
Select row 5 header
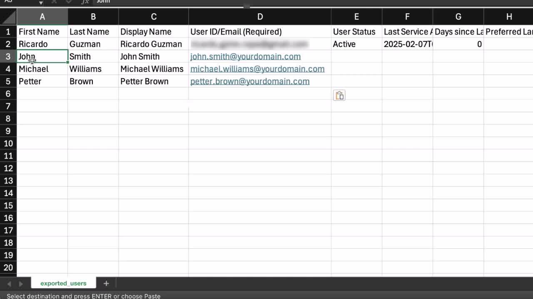pyautogui.click(x=8, y=81)
